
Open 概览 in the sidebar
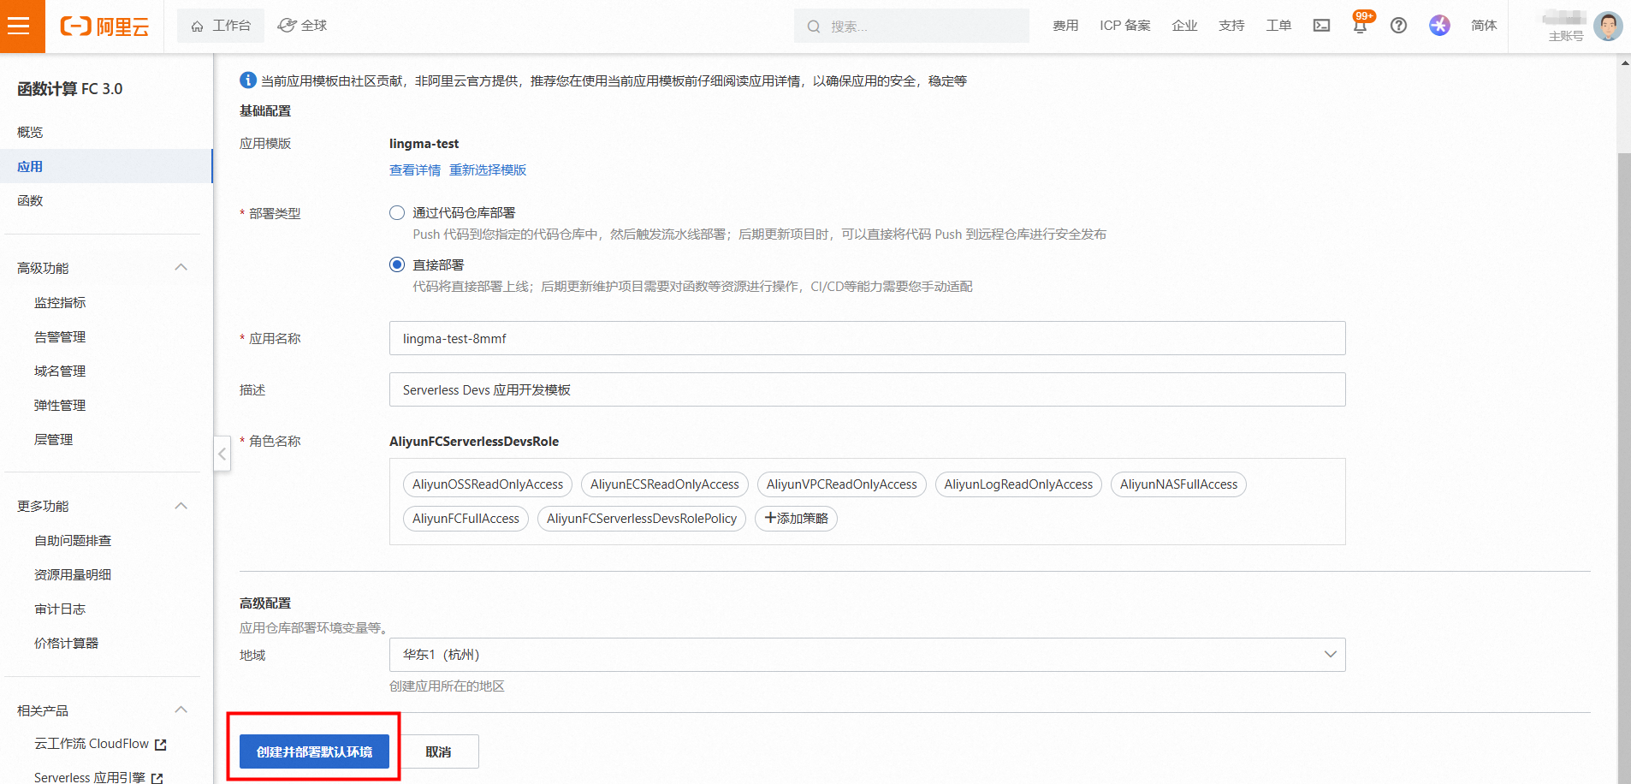[30, 132]
